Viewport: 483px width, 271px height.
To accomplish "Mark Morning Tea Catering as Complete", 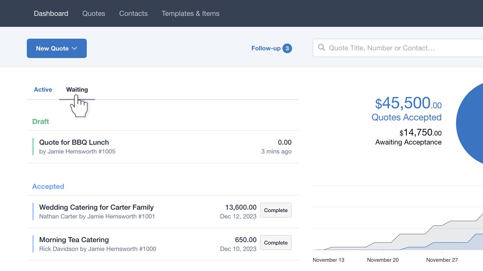I will pyautogui.click(x=275, y=243).
